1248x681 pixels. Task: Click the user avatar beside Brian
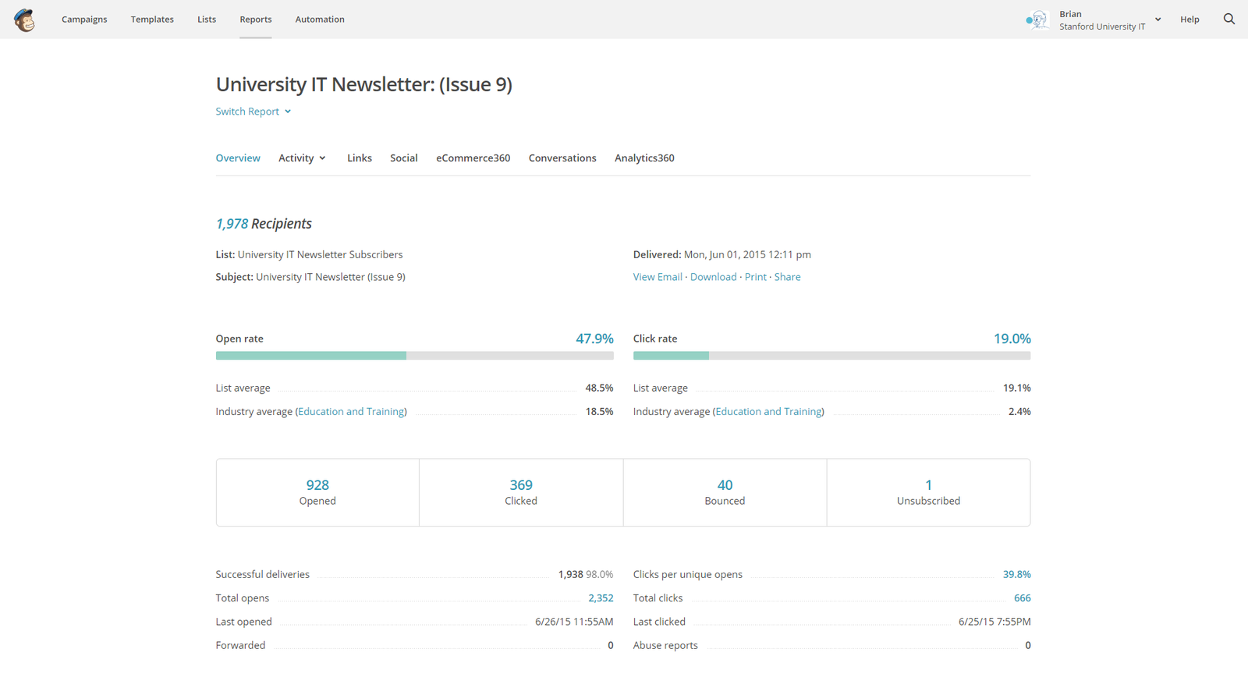[x=1037, y=20]
